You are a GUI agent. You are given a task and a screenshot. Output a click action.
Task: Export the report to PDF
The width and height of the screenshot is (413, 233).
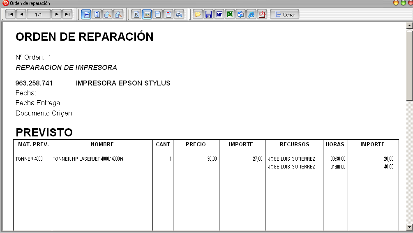(262, 14)
